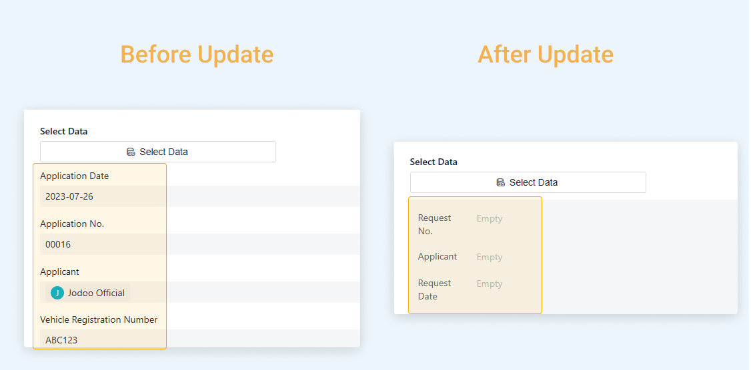
Task: Click the database icon under After Update
Action: 501,182
